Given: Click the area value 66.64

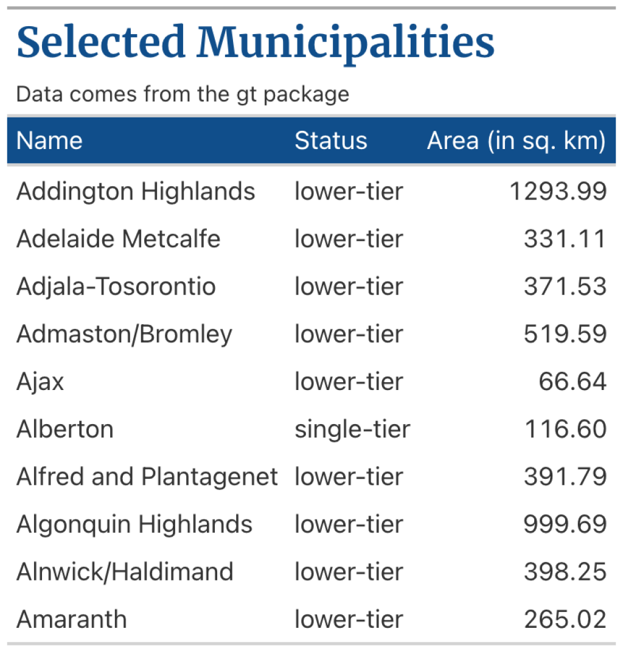Looking at the screenshot, I should coord(573,381).
